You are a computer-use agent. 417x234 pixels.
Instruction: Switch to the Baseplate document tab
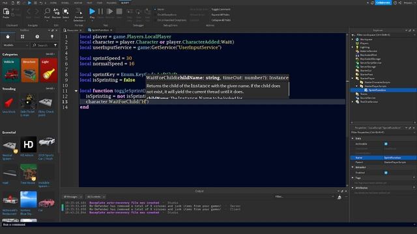point(72,30)
